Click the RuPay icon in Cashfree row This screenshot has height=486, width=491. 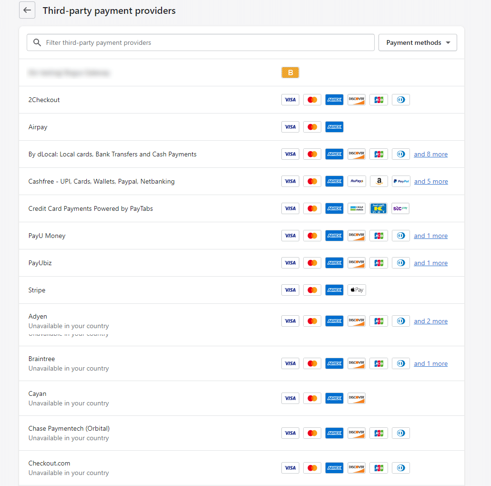pos(357,181)
